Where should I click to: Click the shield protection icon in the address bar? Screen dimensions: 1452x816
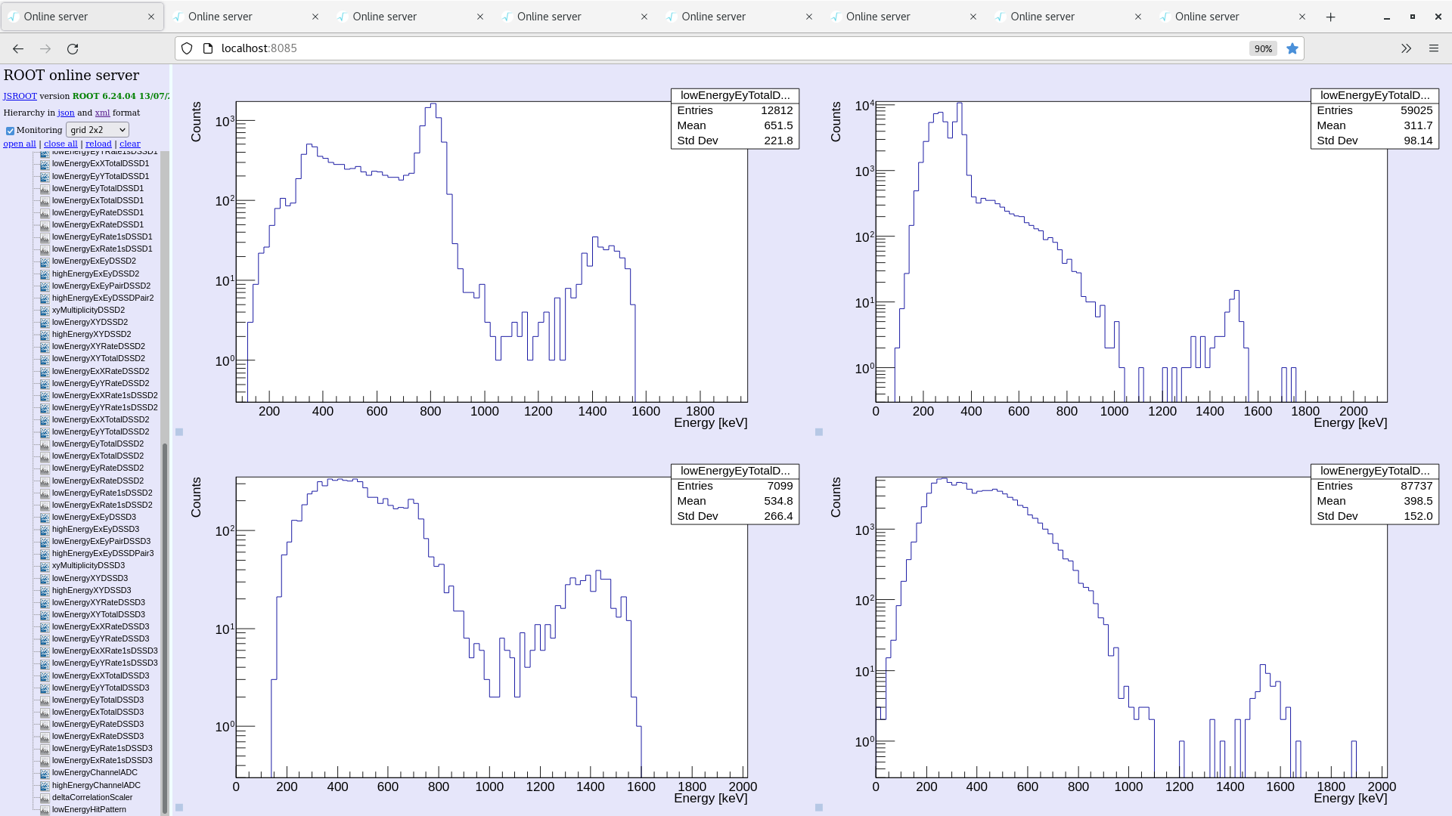click(x=186, y=48)
